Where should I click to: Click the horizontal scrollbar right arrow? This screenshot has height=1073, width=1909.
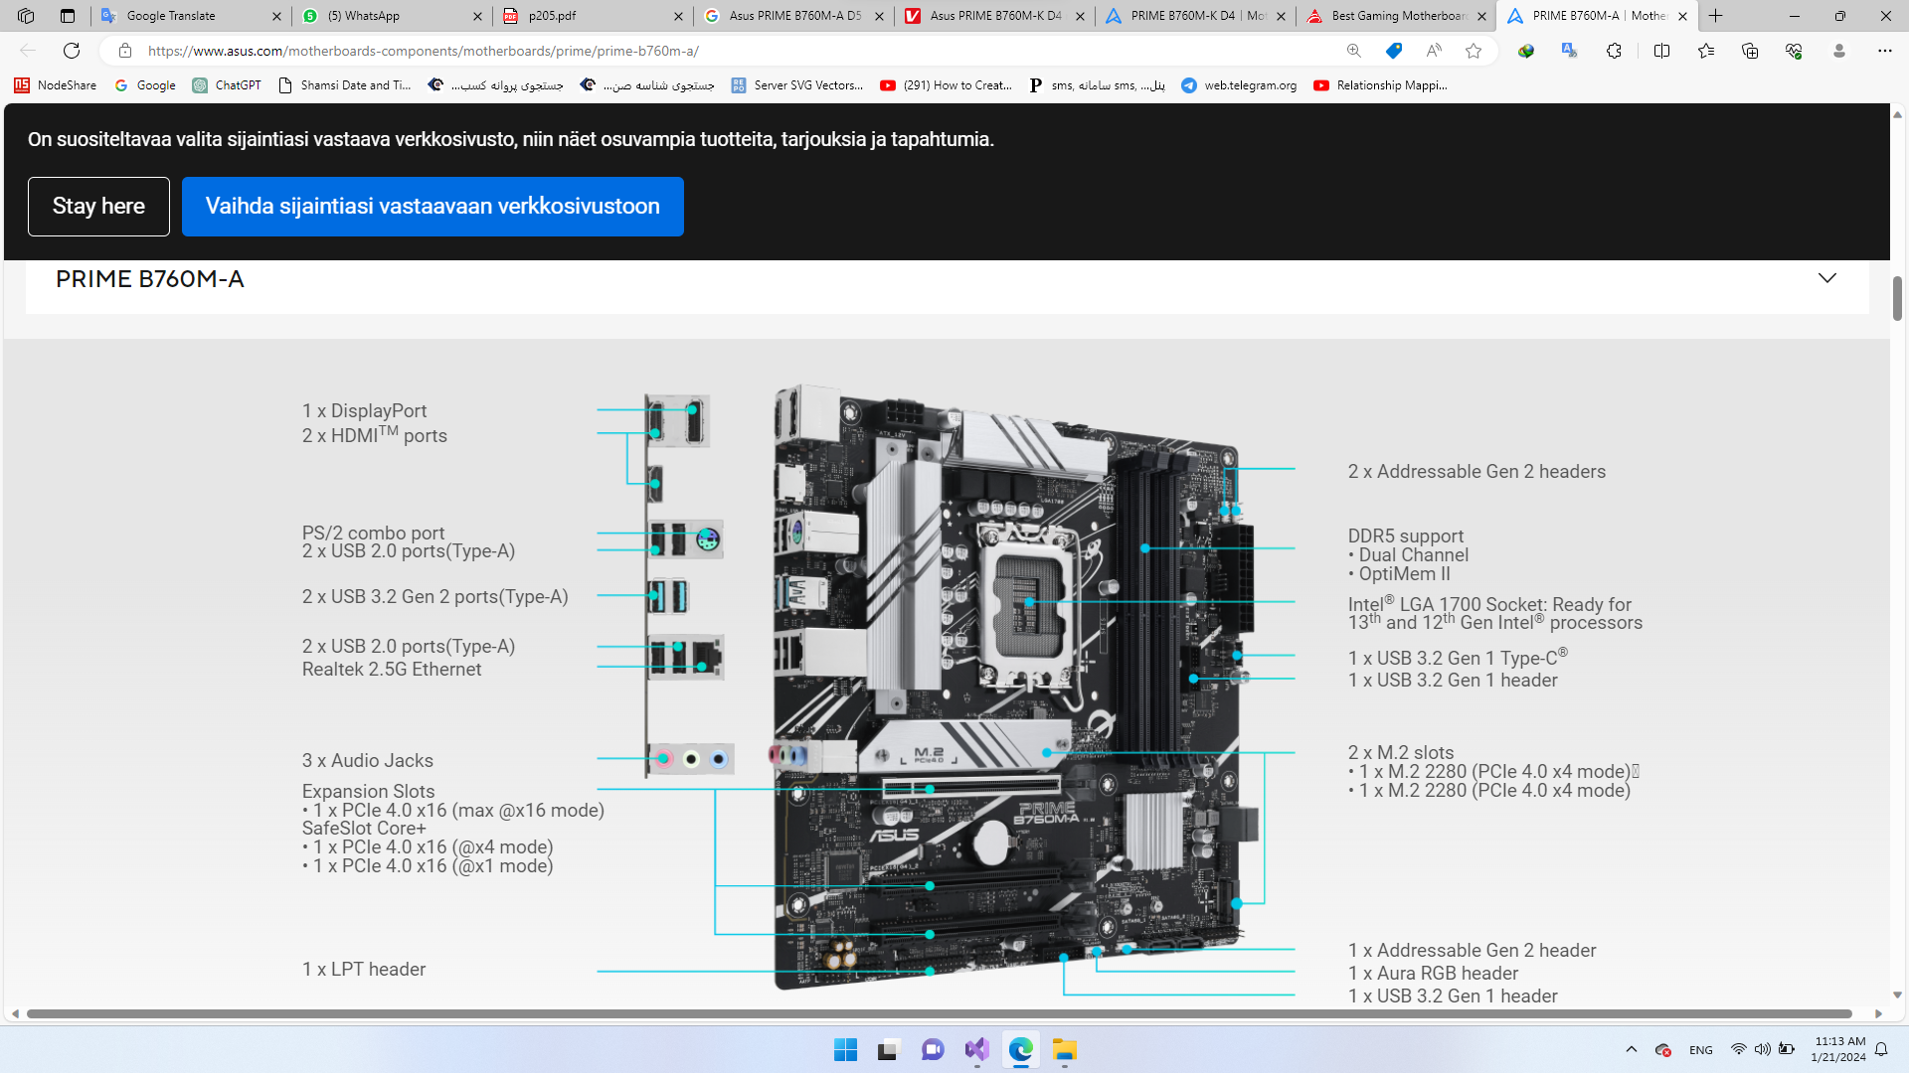click(1878, 1013)
